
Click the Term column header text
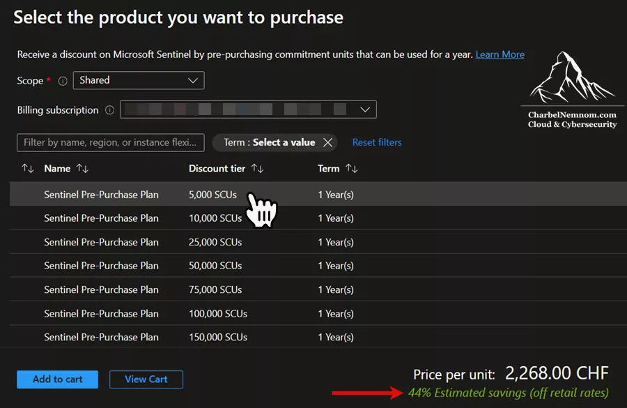(328, 169)
